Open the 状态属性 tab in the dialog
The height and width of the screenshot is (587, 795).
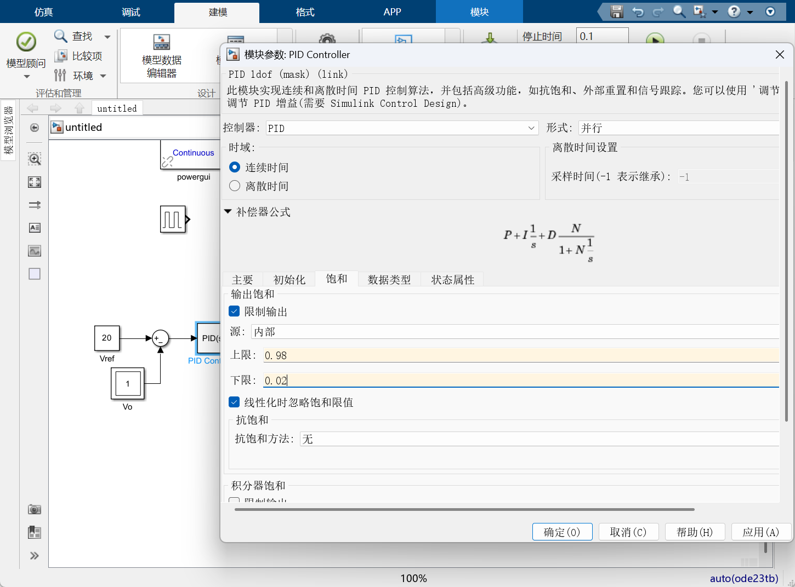point(452,279)
